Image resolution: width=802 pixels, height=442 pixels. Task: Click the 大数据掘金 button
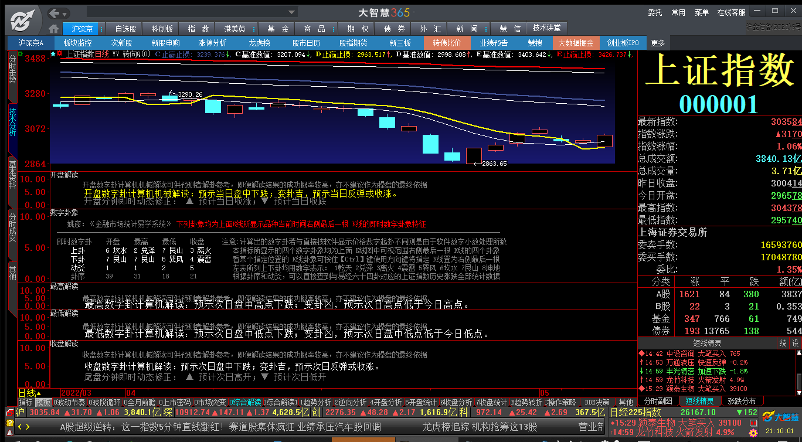click(575, 43)
